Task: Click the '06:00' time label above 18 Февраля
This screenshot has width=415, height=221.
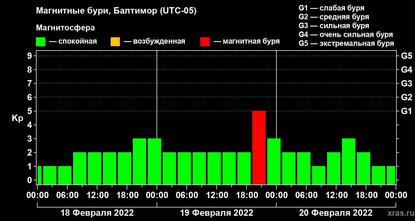Action: pos(67,195)
